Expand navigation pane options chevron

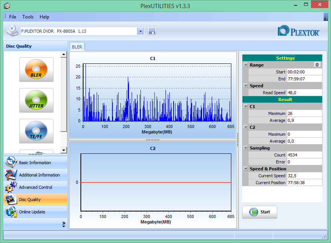pyautogui.click(x=64, y=225)
